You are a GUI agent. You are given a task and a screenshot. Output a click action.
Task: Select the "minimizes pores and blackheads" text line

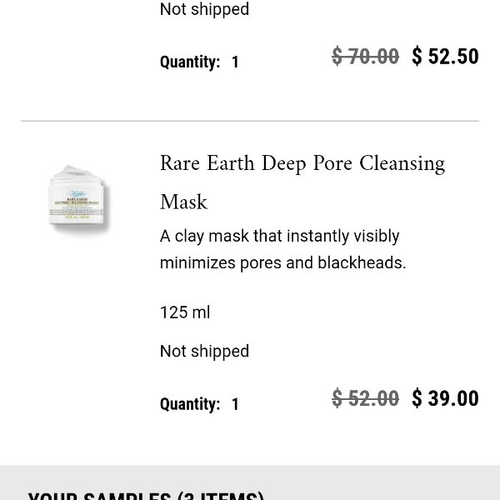click(282, 262)
